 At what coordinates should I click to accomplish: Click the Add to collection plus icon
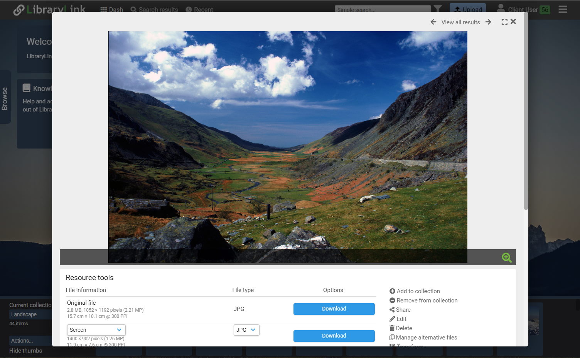click(x=392, y=291)
